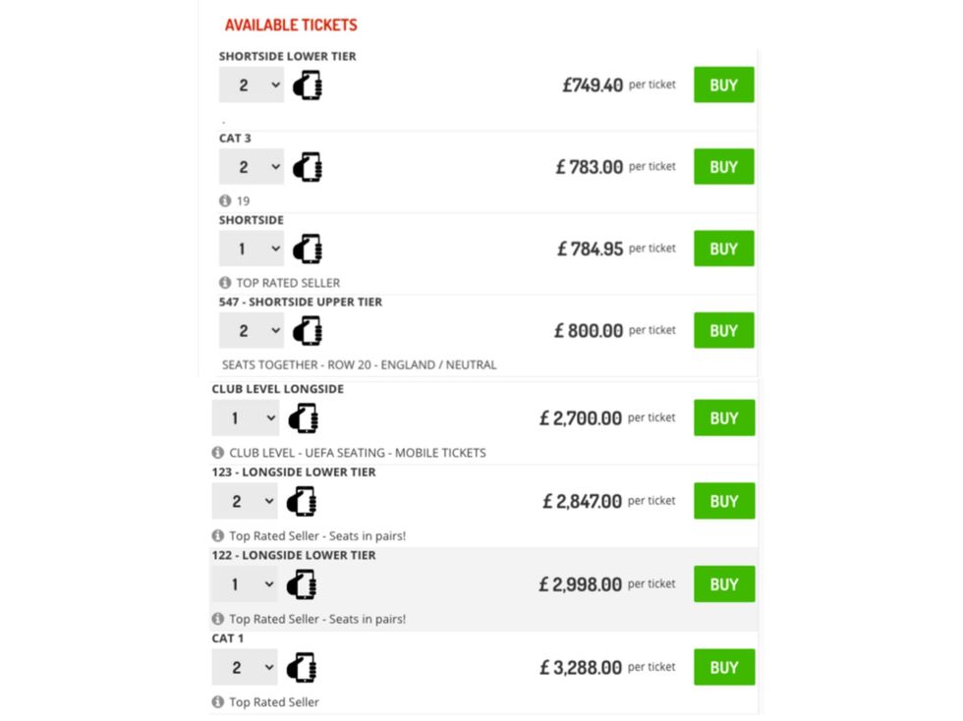Expand quantity selector for Club Level Longside

point(245,418)
